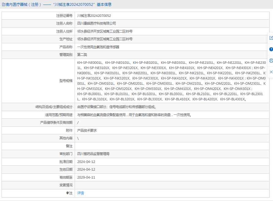Click the 结构及组成 description value
273x201 pixels.
[x=117, y=107]
